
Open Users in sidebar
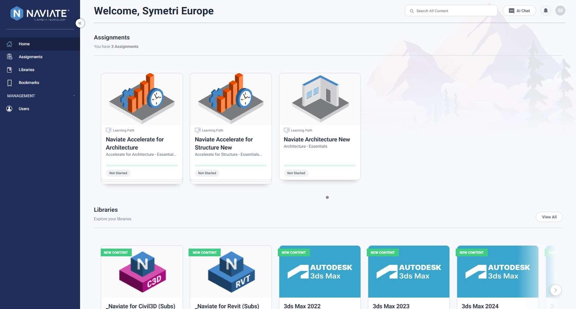coord(40,109)
